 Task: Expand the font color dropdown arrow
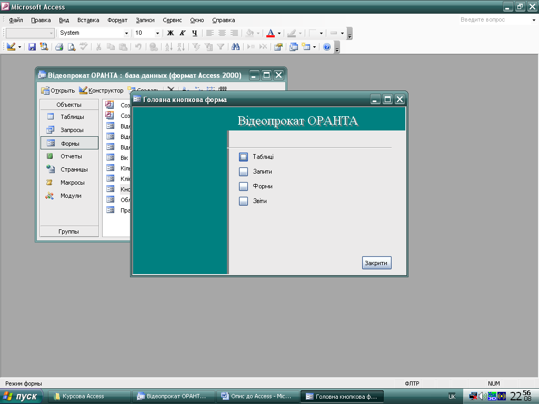coord(279,33)
